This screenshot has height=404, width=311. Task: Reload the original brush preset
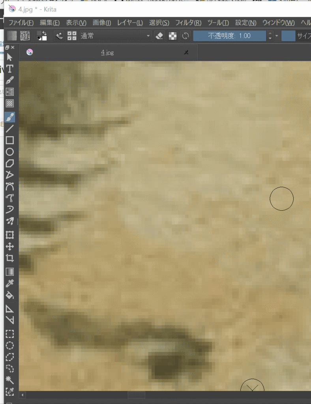(x=185, y=36)
